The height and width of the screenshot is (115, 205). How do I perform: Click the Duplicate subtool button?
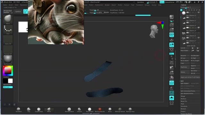coord(185,67)
